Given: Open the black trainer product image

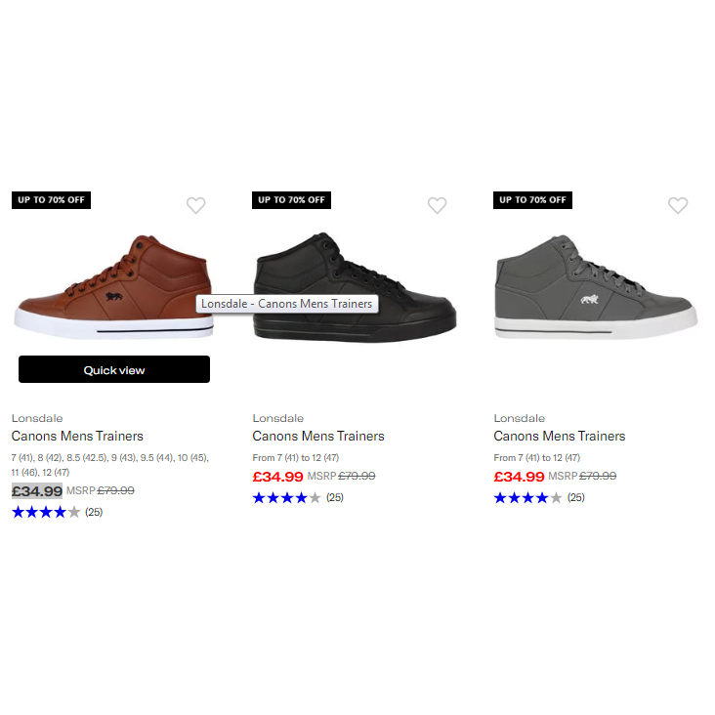Looking at the screenshot, I should (x=355, y=287).
